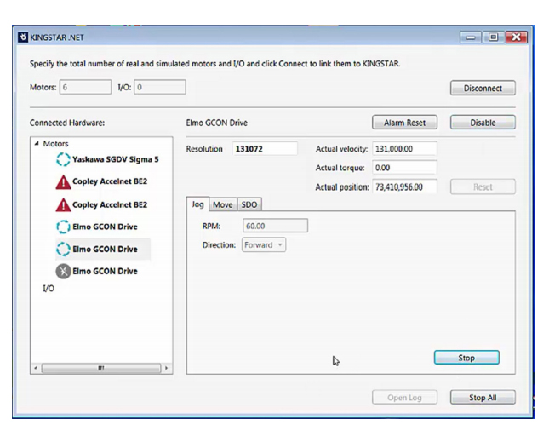The image size is (549, 442).
Task: Select the I/O tree node
Action: click(x=49, y=288)
